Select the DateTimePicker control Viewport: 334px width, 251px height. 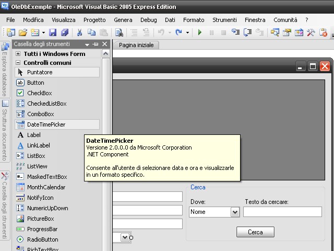pos(57,124)
